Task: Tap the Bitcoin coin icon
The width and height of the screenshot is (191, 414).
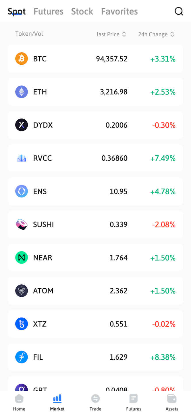Action: pos(22,59)
